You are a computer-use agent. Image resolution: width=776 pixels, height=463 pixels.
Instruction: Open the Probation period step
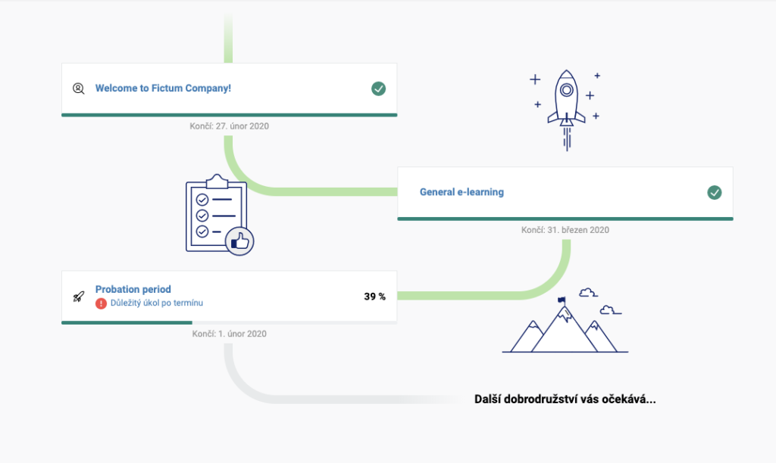point(133,289)
